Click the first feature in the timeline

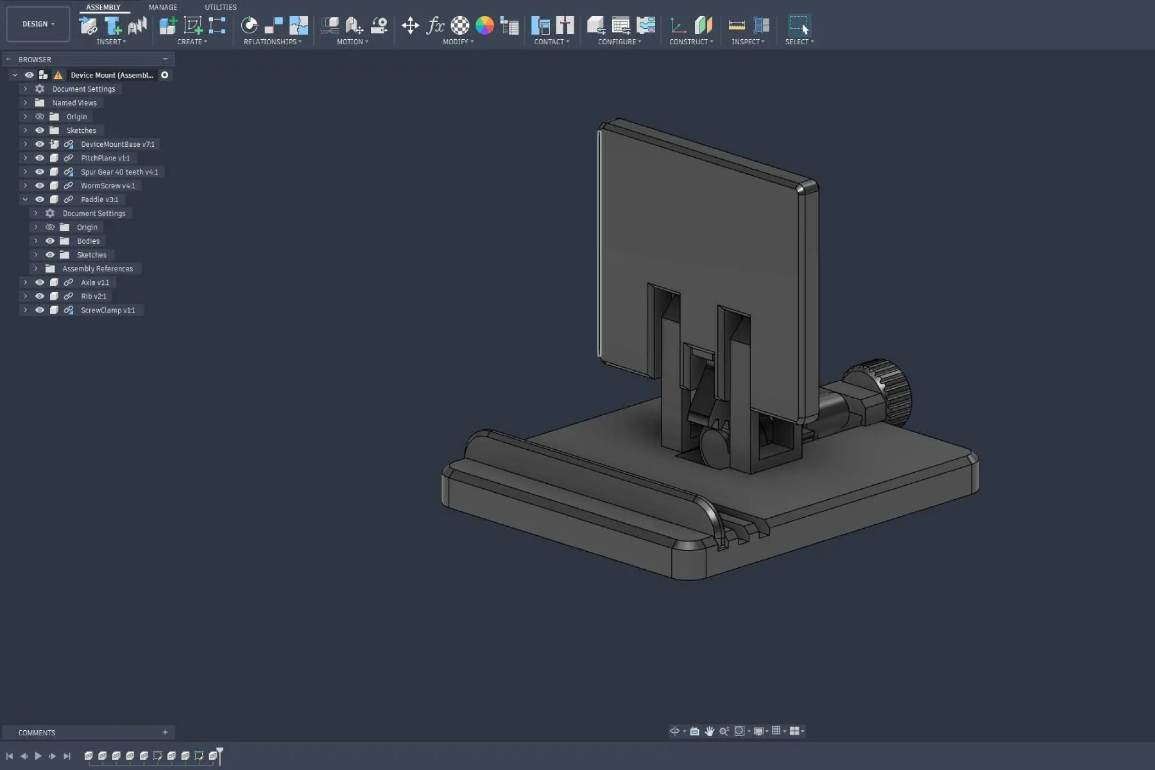(89, 756)
